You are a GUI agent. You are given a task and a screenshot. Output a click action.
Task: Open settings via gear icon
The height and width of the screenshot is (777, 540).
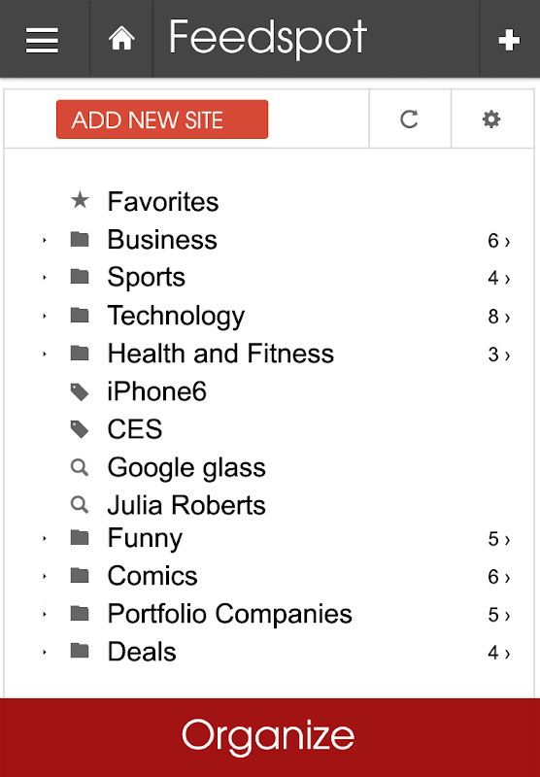pos(491,118)
